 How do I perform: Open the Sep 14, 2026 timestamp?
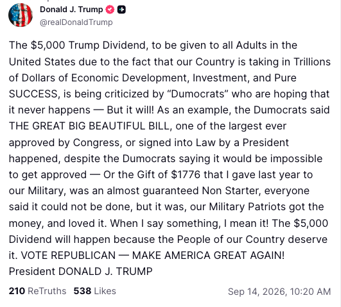coord(279,292)
